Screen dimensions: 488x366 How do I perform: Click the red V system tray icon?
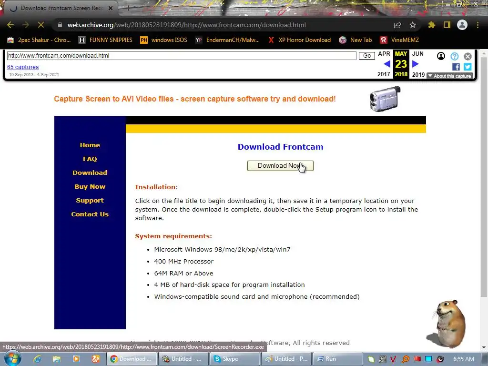[393, 359]
